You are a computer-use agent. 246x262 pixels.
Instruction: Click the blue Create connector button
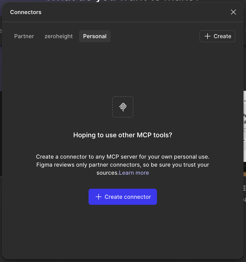pos(122,197)
